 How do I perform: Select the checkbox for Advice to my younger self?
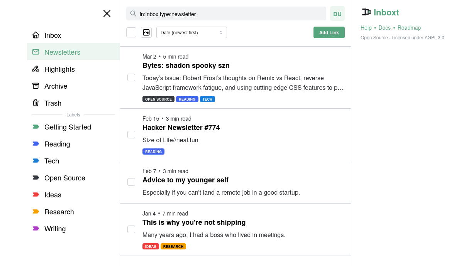tap(131, 182)
